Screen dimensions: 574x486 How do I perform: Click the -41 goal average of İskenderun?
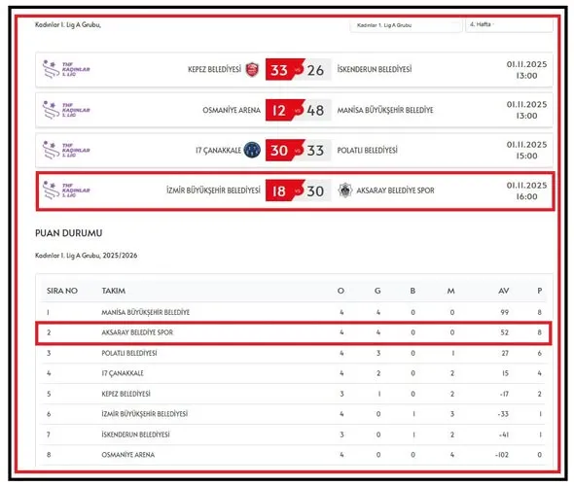[x=503, y=434]
